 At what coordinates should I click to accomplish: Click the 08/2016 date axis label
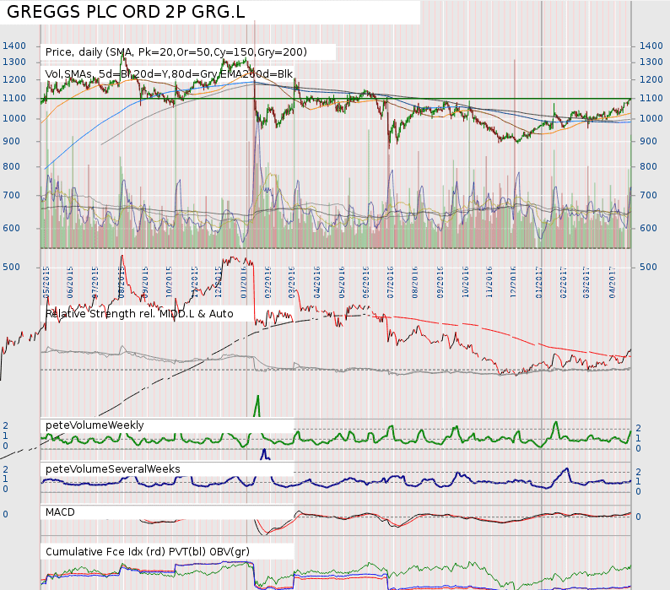[x=415, y=282]
